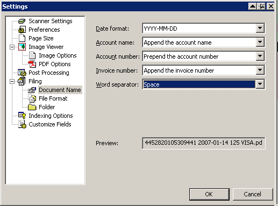Select Preferences in the tree

pyautogui.click(x=44, y=30)
